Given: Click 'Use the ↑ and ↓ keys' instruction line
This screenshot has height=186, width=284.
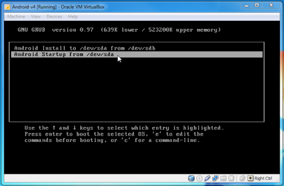Looking at the screenshot, I should (x=124, y=128).
